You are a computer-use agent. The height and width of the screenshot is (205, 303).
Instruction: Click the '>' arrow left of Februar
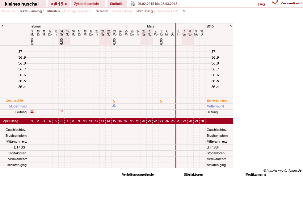(x=2, y=26)
